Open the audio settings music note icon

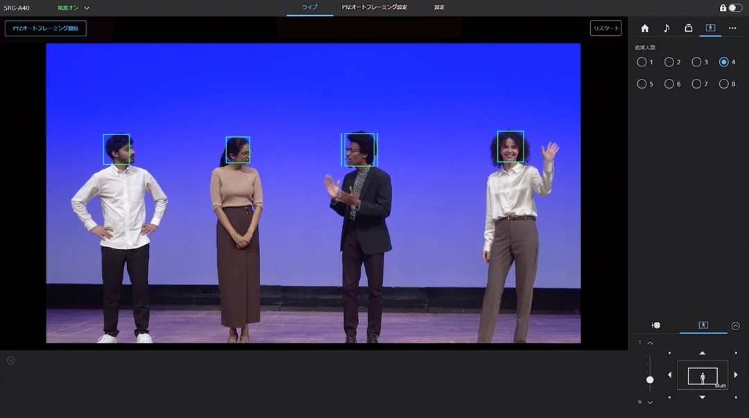point(666,28)
